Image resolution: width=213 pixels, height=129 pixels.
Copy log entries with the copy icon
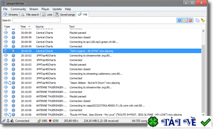[197, 21]
